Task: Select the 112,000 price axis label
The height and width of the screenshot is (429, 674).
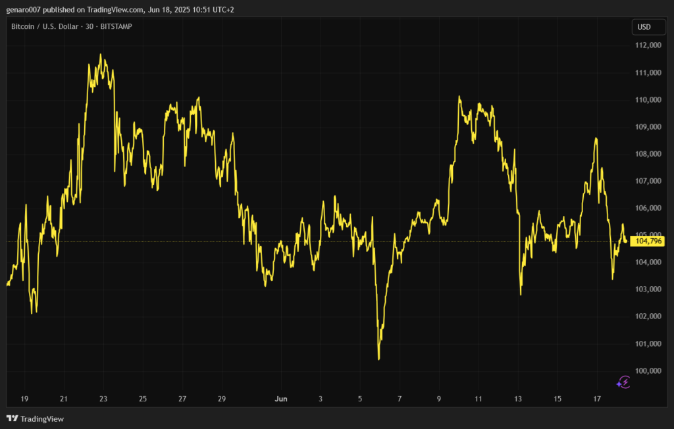Action: pos(648,45)
